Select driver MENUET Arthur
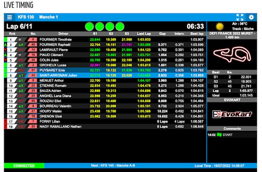The height and width of the screenshot is (172, 262). pyautogui.click(x=51, y=80)
